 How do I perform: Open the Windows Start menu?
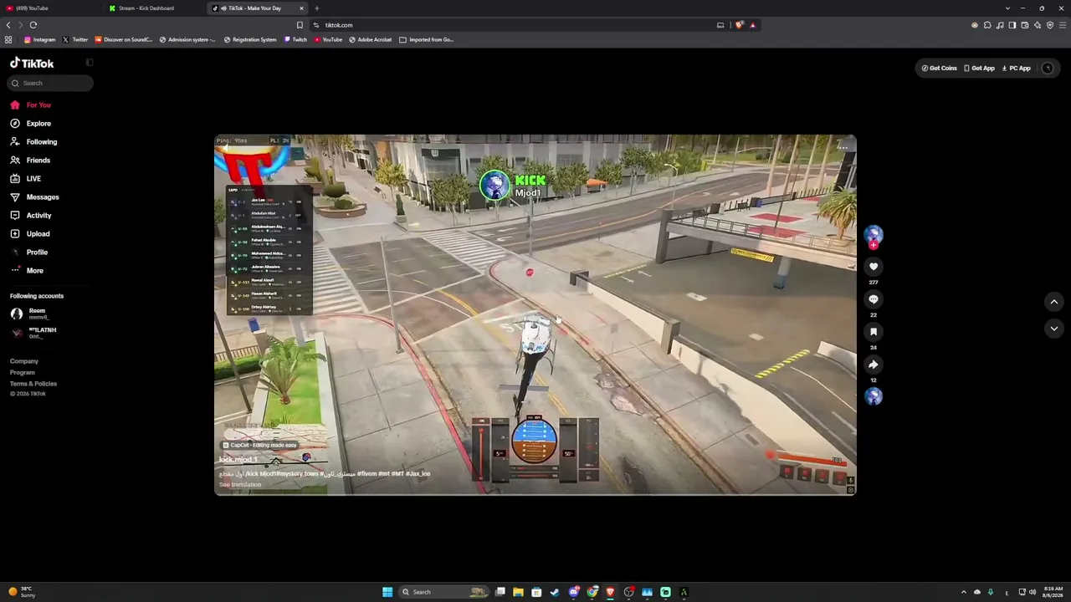click(x=387, y=592)
